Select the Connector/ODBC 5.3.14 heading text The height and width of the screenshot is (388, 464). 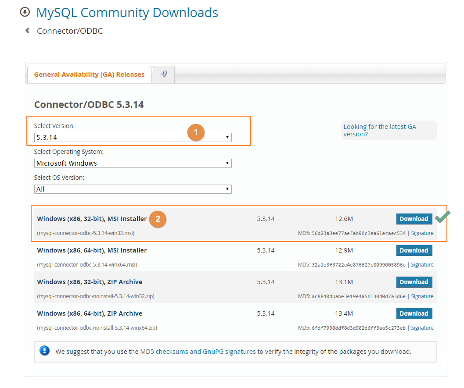(x=89, y=105)
